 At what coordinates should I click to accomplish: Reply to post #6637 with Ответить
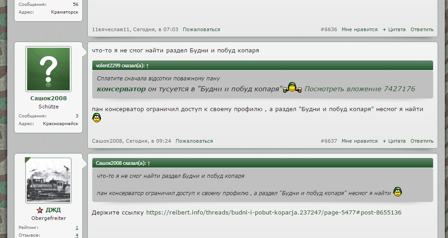tap(422, 141)
